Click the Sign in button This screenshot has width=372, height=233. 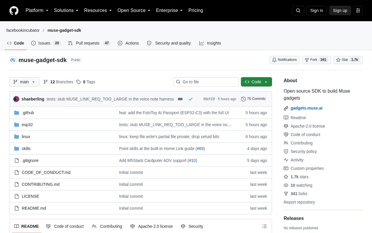(x=316, y=10)
